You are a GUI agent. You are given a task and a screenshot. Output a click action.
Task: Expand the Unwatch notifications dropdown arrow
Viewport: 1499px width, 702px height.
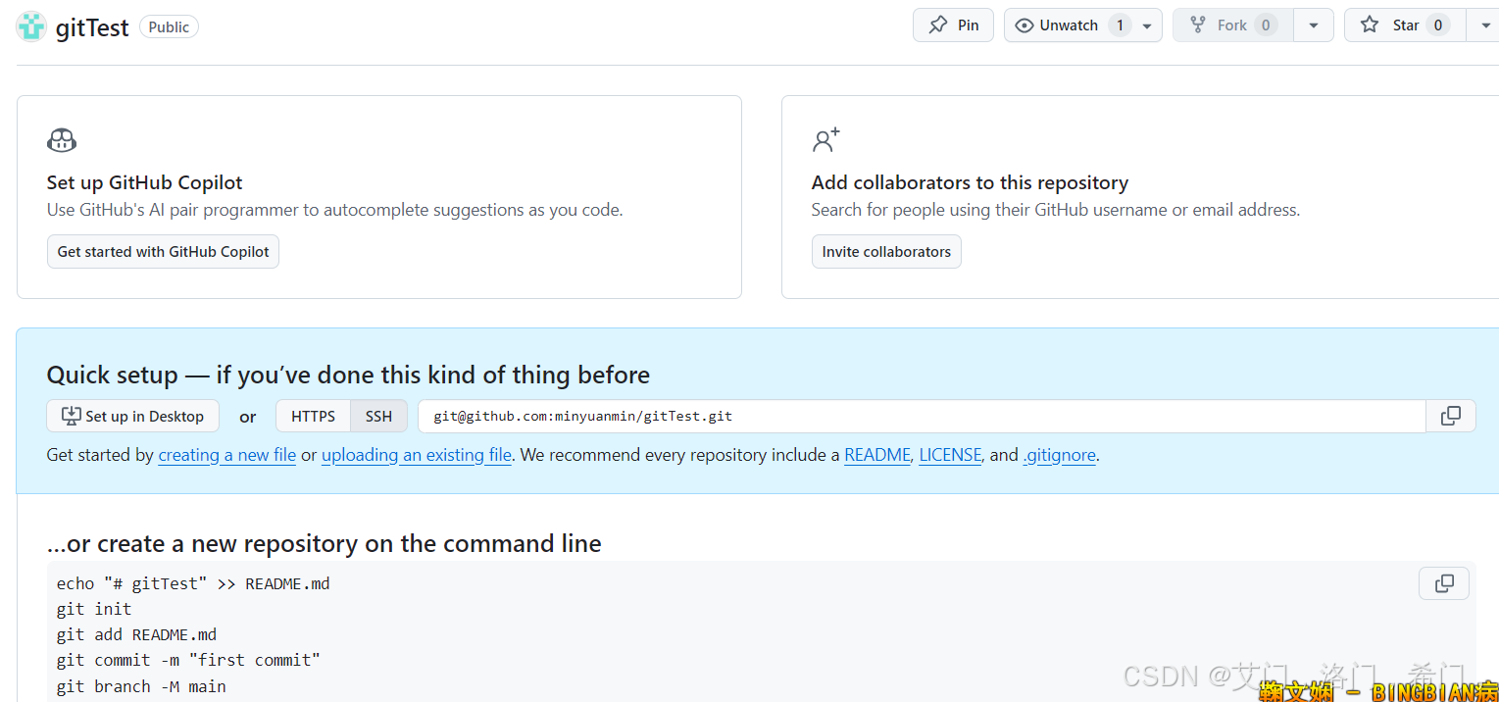pyautogui.click(x=1147, y=25)
